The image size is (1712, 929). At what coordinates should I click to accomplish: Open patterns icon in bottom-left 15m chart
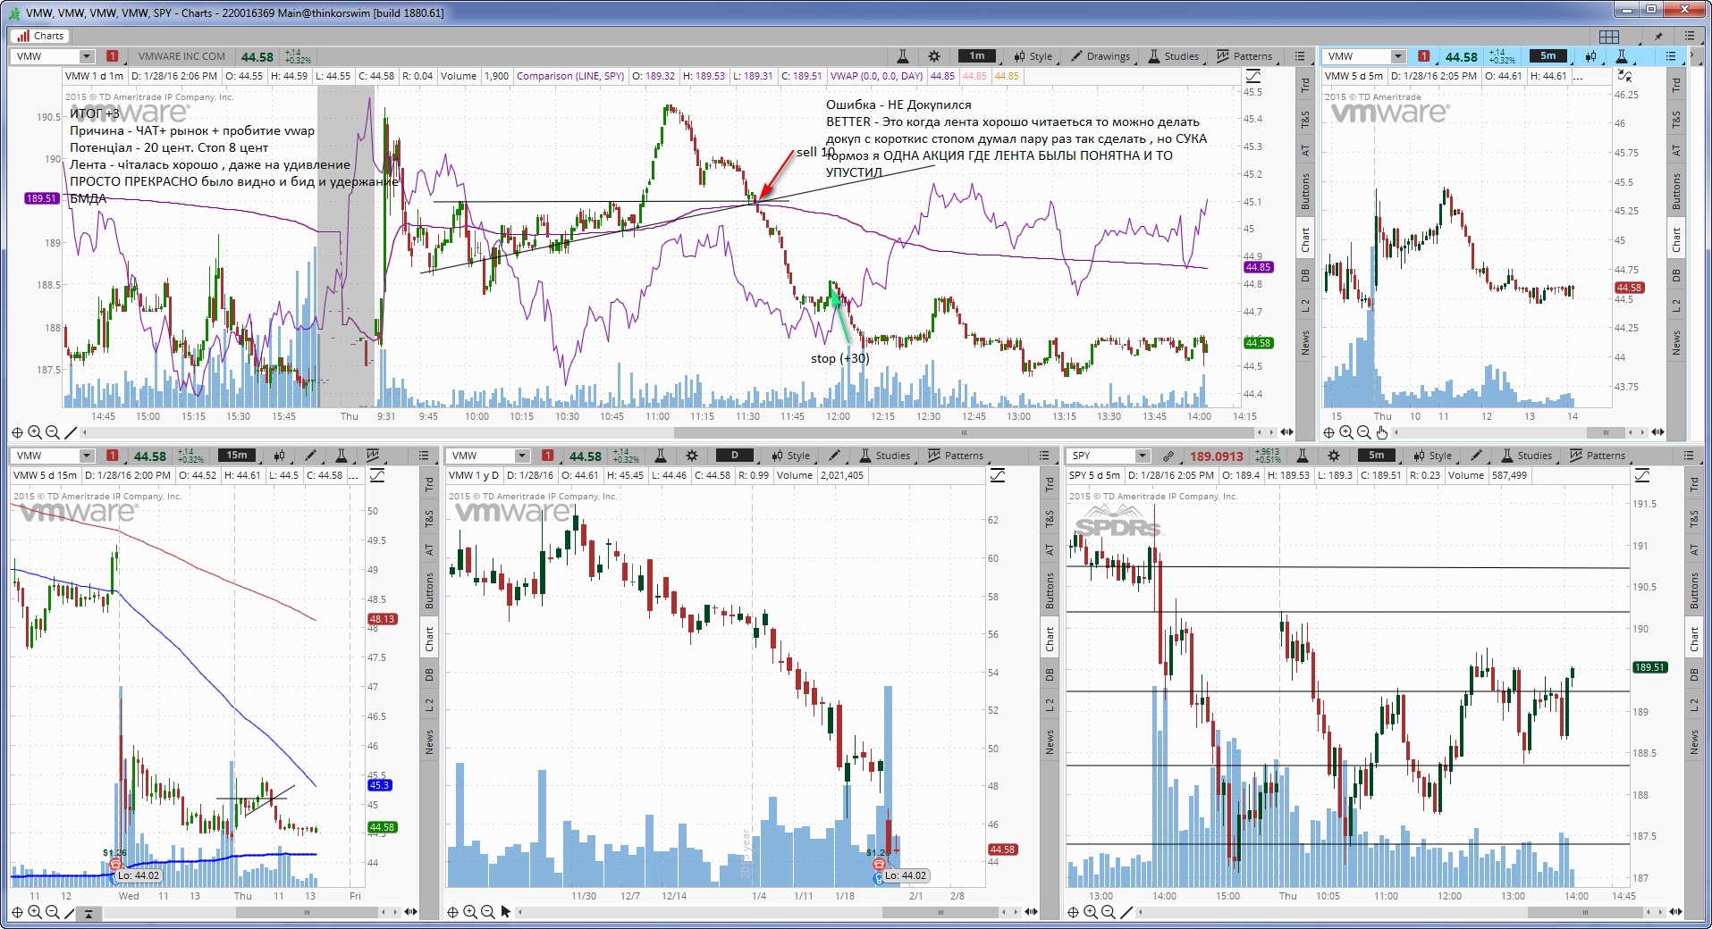[x=373, y=456]
